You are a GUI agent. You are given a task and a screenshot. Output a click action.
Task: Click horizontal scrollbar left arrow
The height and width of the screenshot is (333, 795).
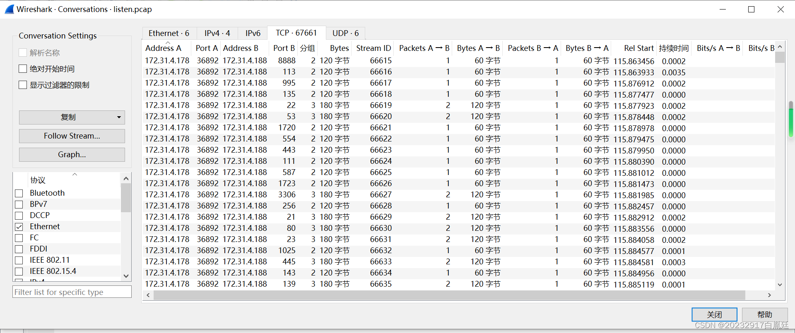coord(148,295)
